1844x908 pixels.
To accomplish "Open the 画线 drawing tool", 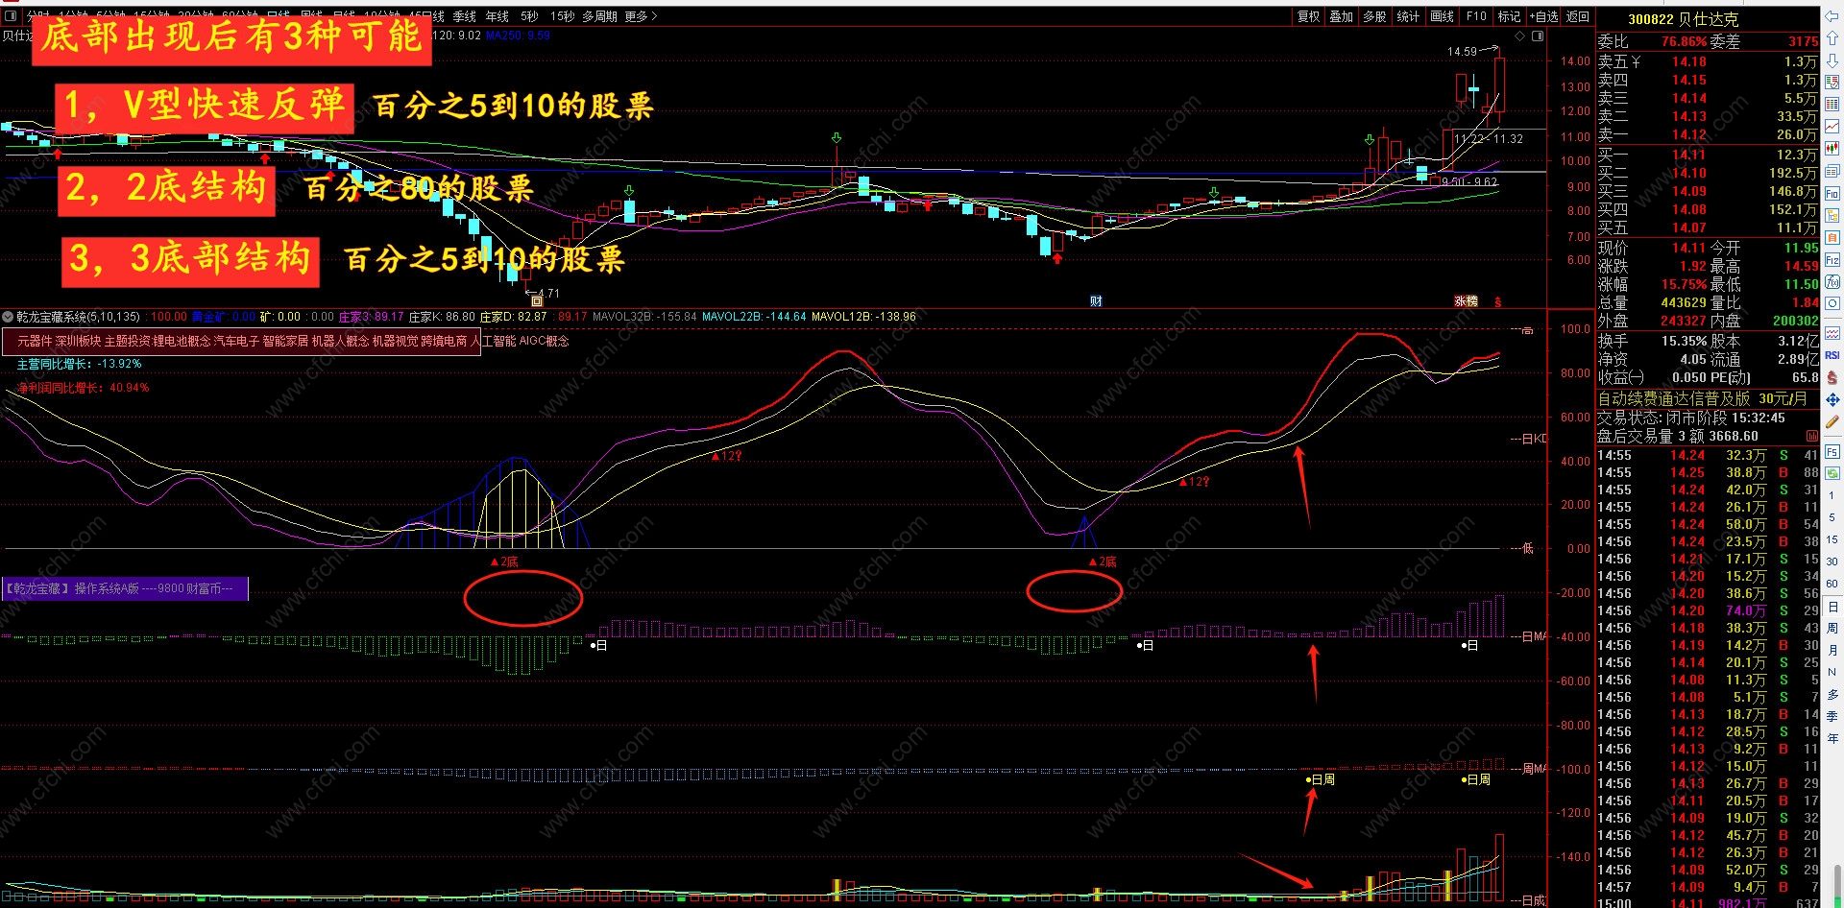I will [x=1443, y=16].
